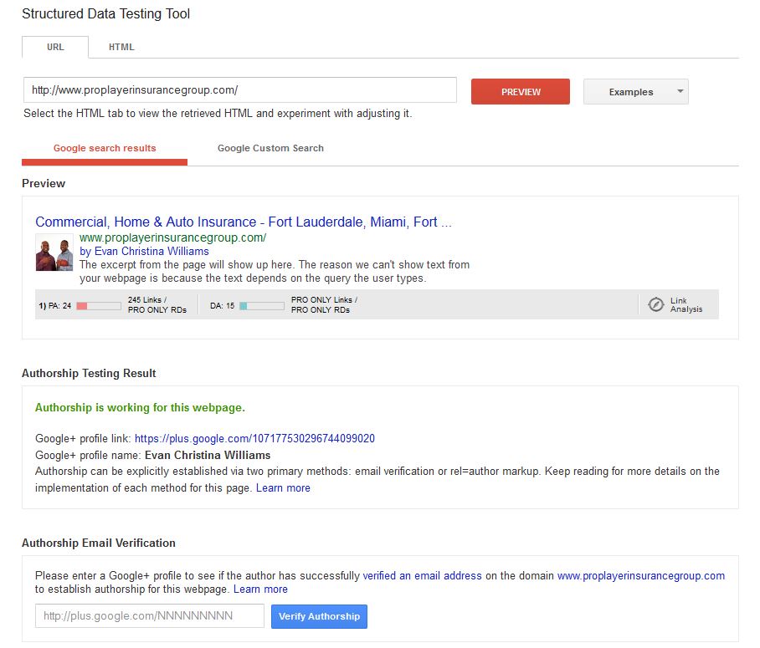Open the Commercial, Home & Auto Insurance result title
Screen dimensions: 760x648
pyautogui.click(x=244, y=222)
